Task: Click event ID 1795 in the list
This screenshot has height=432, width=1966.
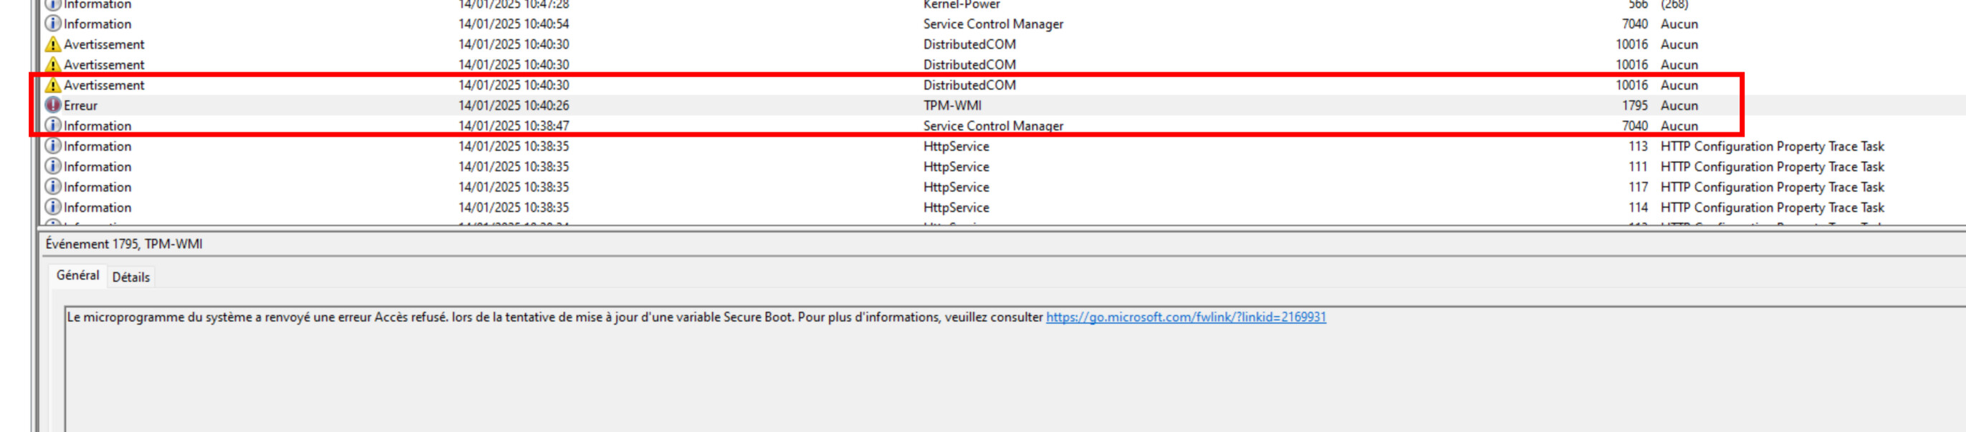Action: tap(1634, 105)
